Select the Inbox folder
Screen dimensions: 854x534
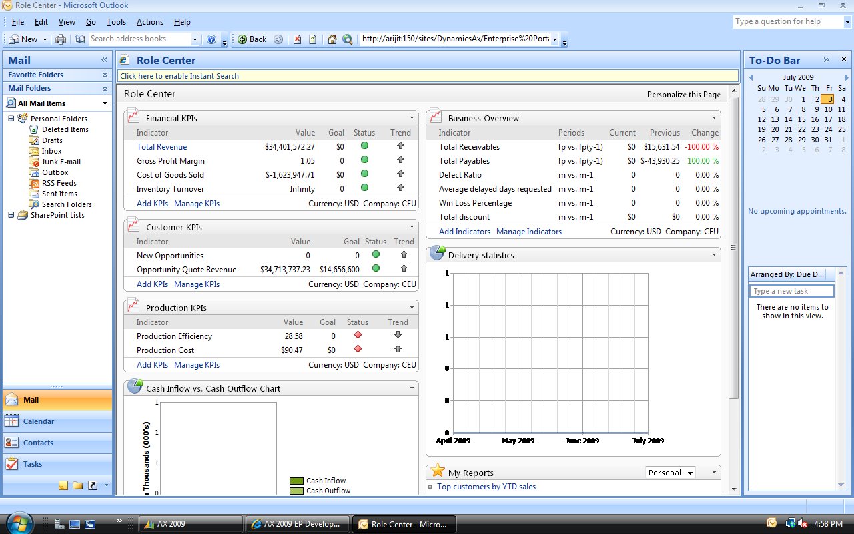click(x=52, y=151)
